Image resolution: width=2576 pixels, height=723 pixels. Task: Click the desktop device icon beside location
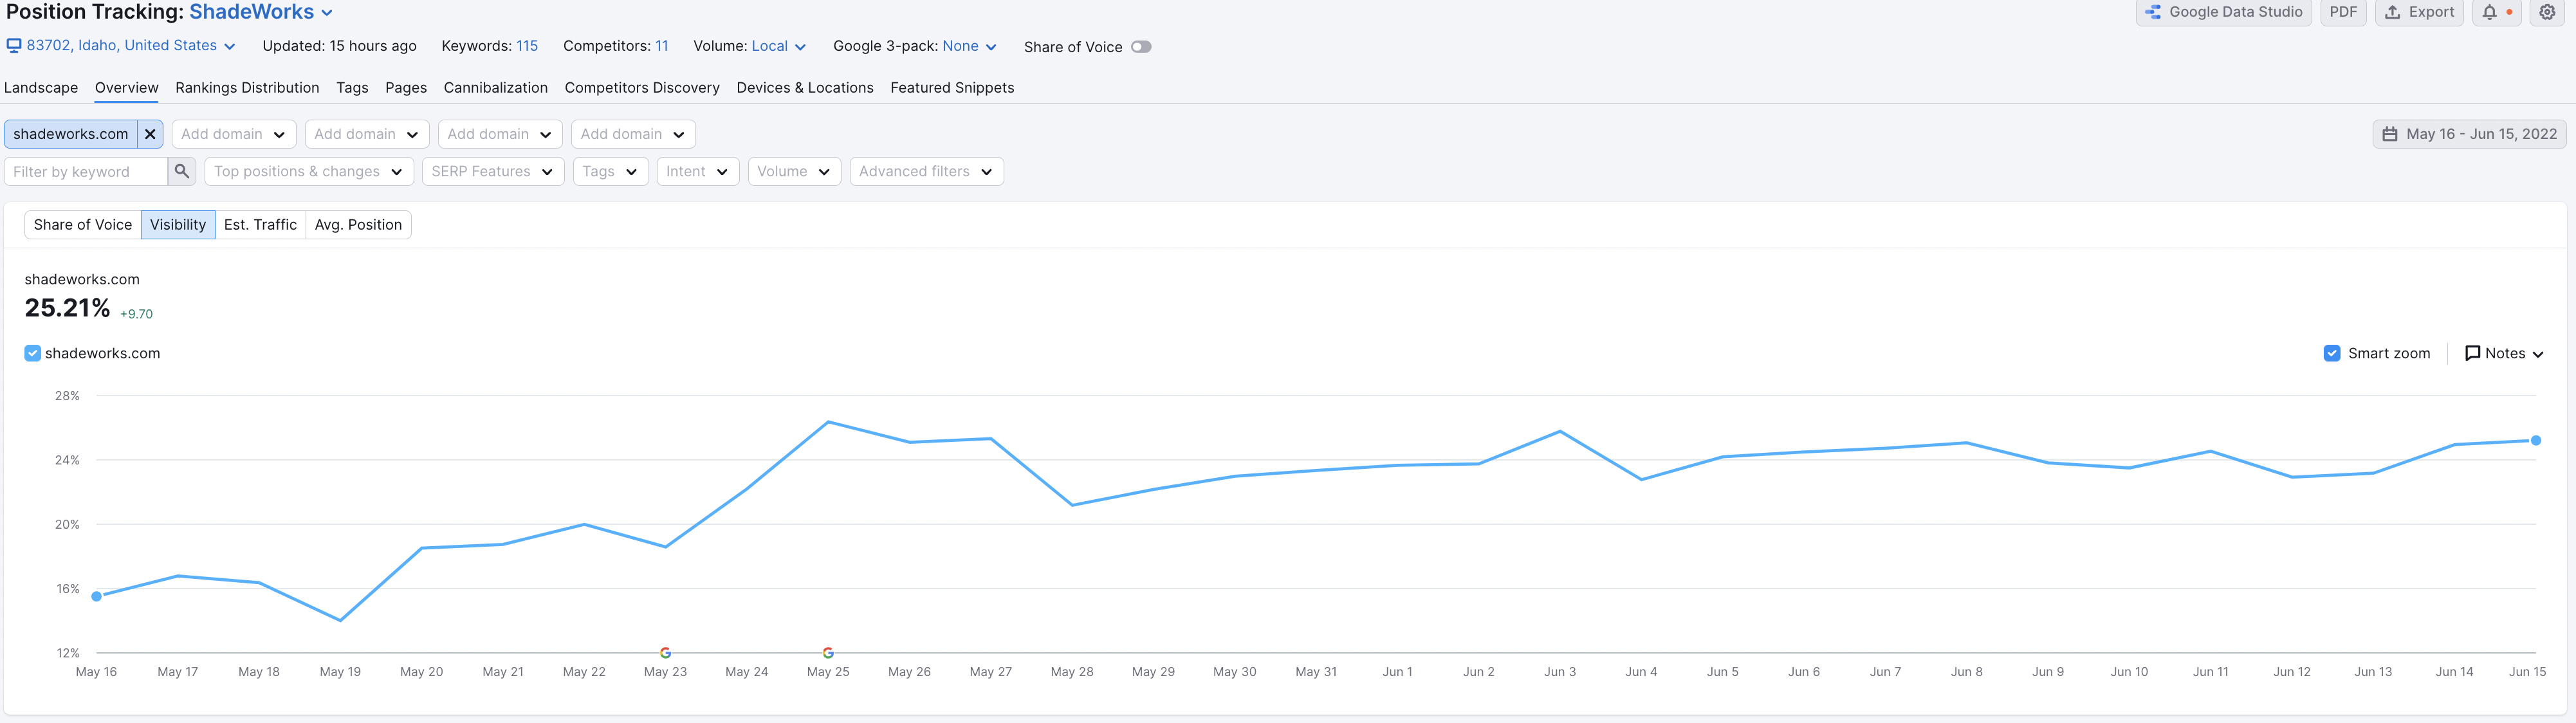click(14, 46)
